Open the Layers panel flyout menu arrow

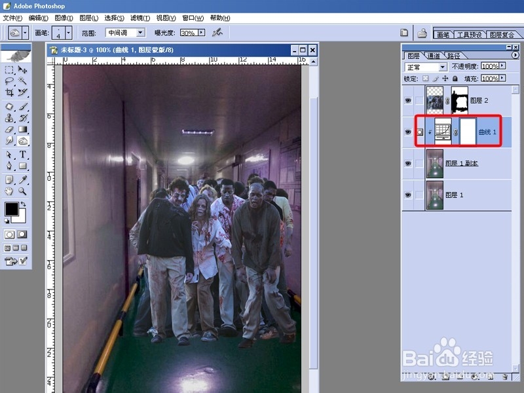[515, 55]
